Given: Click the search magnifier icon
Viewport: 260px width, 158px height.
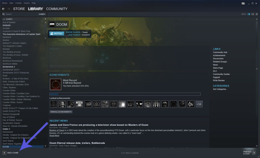Looking at the screenshot, I should tap(4, 14).
